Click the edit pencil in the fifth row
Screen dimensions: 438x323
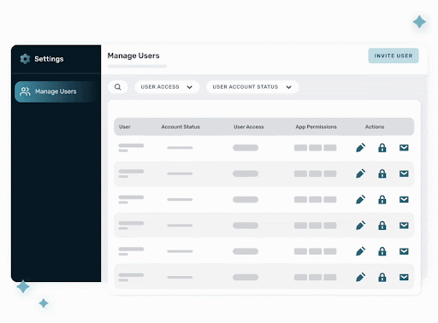coord(360,251)
